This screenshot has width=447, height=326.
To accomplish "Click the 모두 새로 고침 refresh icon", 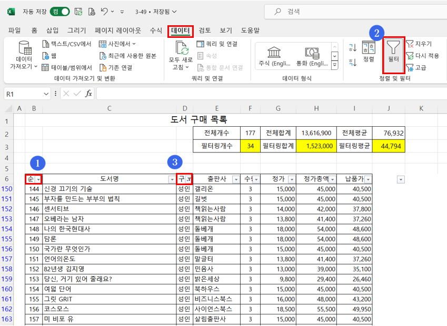I will coord(182,47).
